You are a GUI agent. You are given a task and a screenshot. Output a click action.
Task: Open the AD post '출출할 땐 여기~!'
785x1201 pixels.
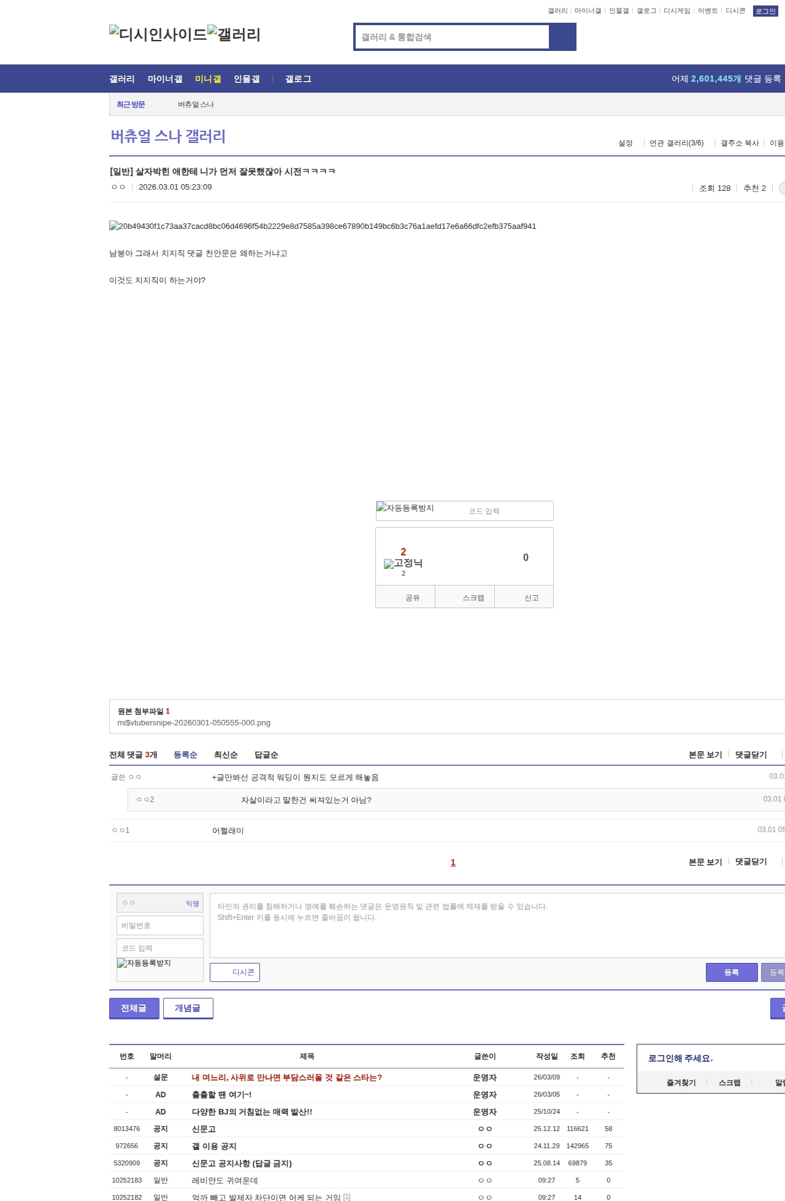pos(221,1094)
